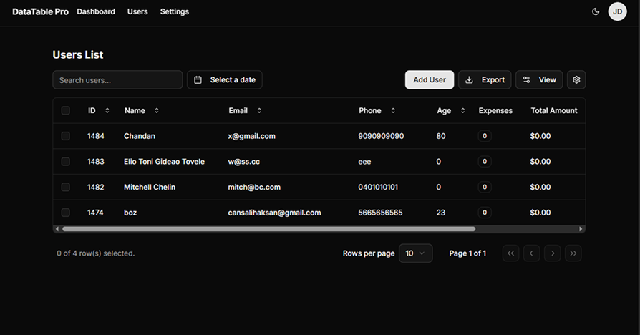Go to the first page
The image size is (640, 335).
[510, 253]
